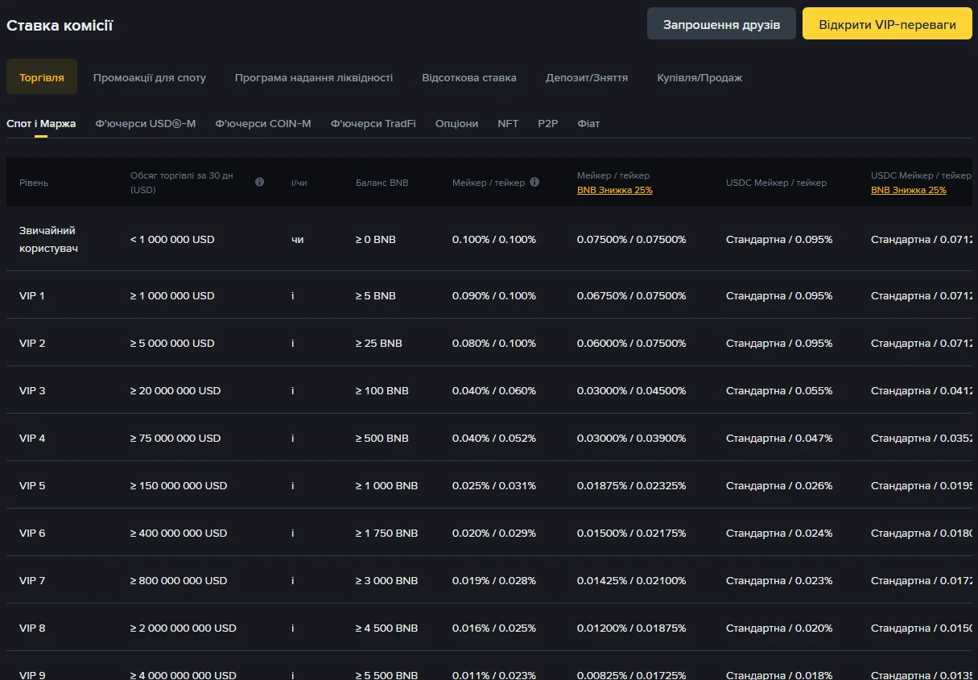
Task: Click '≥ 1 000 BNB' balance cell
Action: (x=387, y=485)
